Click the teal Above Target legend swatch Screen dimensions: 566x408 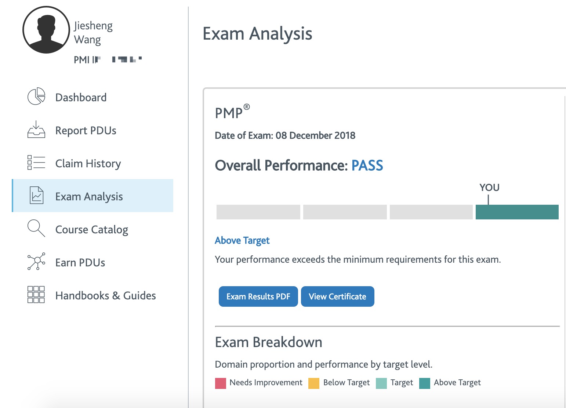[425, 383]
